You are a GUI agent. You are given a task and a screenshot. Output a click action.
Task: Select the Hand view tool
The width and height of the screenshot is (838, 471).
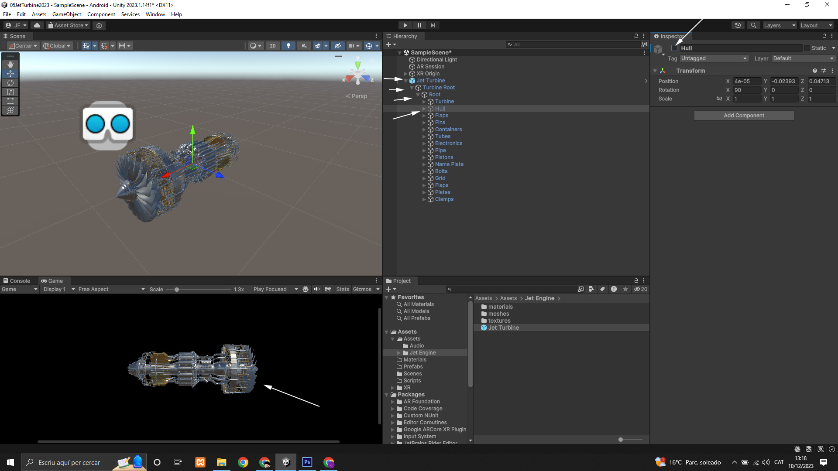10,65
